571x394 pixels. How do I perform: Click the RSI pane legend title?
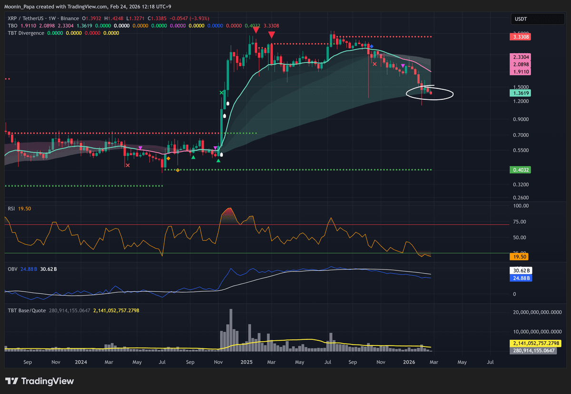(11, 208)
